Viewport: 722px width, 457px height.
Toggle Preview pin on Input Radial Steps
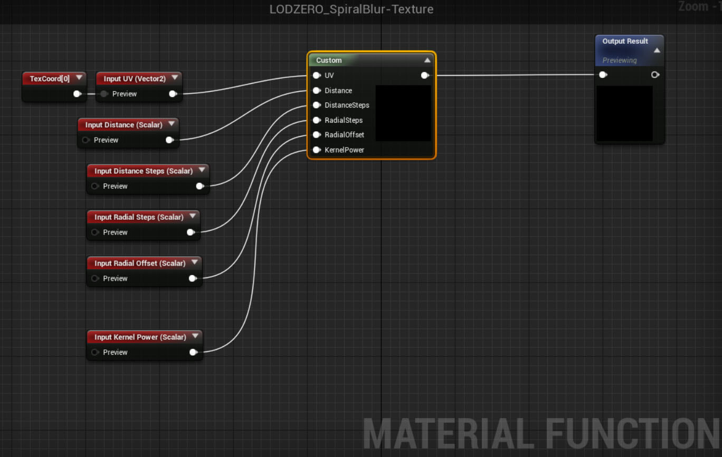click(x=95, y=232)
